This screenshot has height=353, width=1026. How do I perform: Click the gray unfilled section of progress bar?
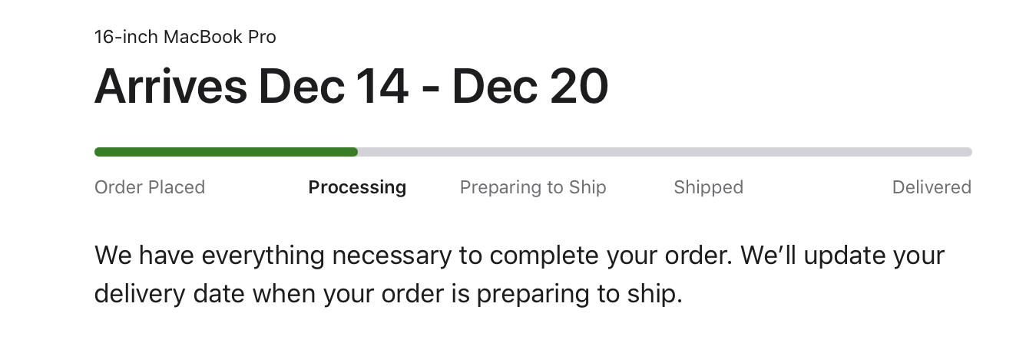click(664, 152)
